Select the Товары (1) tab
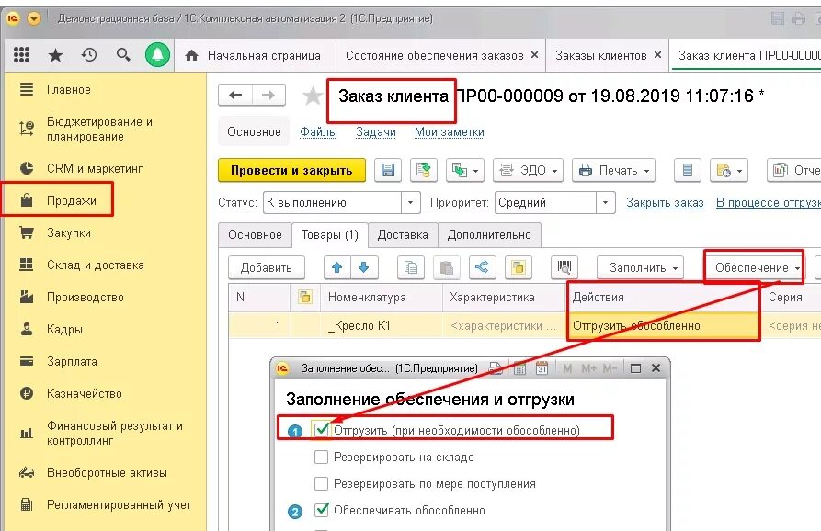821x531 pixels. pos(330,235)
